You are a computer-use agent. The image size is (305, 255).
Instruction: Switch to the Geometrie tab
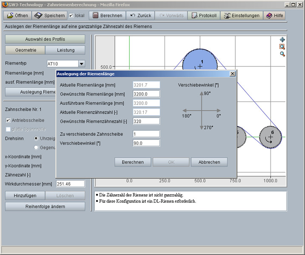click(25, 50)
